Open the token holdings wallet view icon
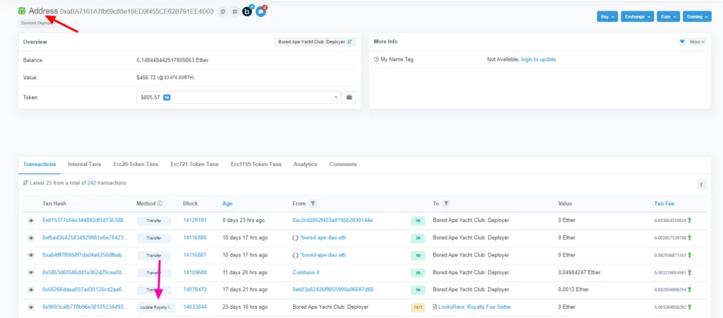 click(x=349, y=97)
